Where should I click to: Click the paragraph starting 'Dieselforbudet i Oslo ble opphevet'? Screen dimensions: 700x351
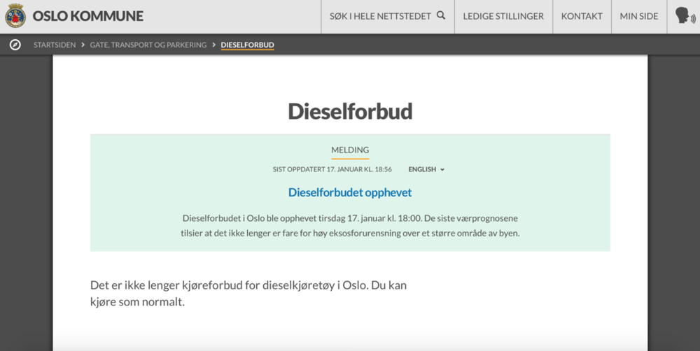350,226
